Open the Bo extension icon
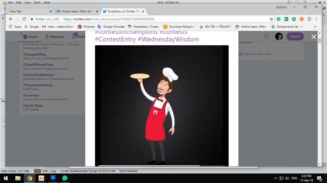 (x=286, y=19)
